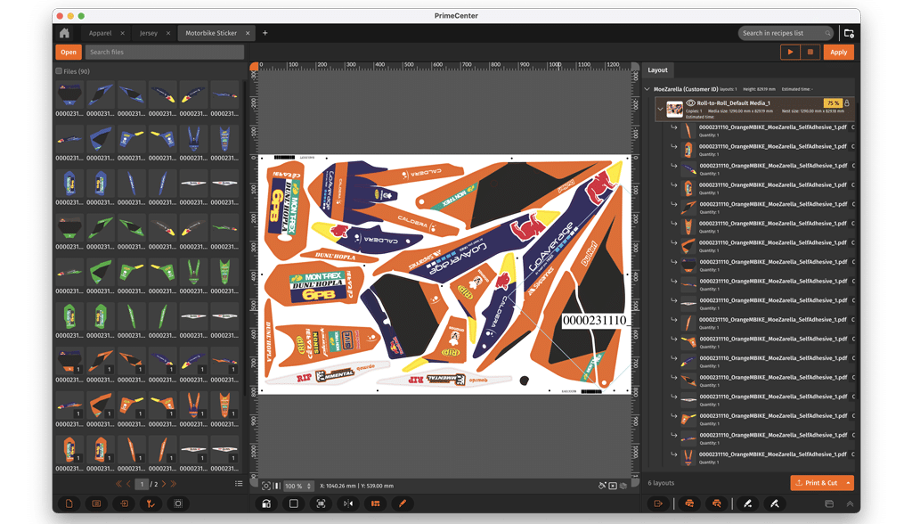
Task: Close the Jersey tab
Action: coord(168,33)
